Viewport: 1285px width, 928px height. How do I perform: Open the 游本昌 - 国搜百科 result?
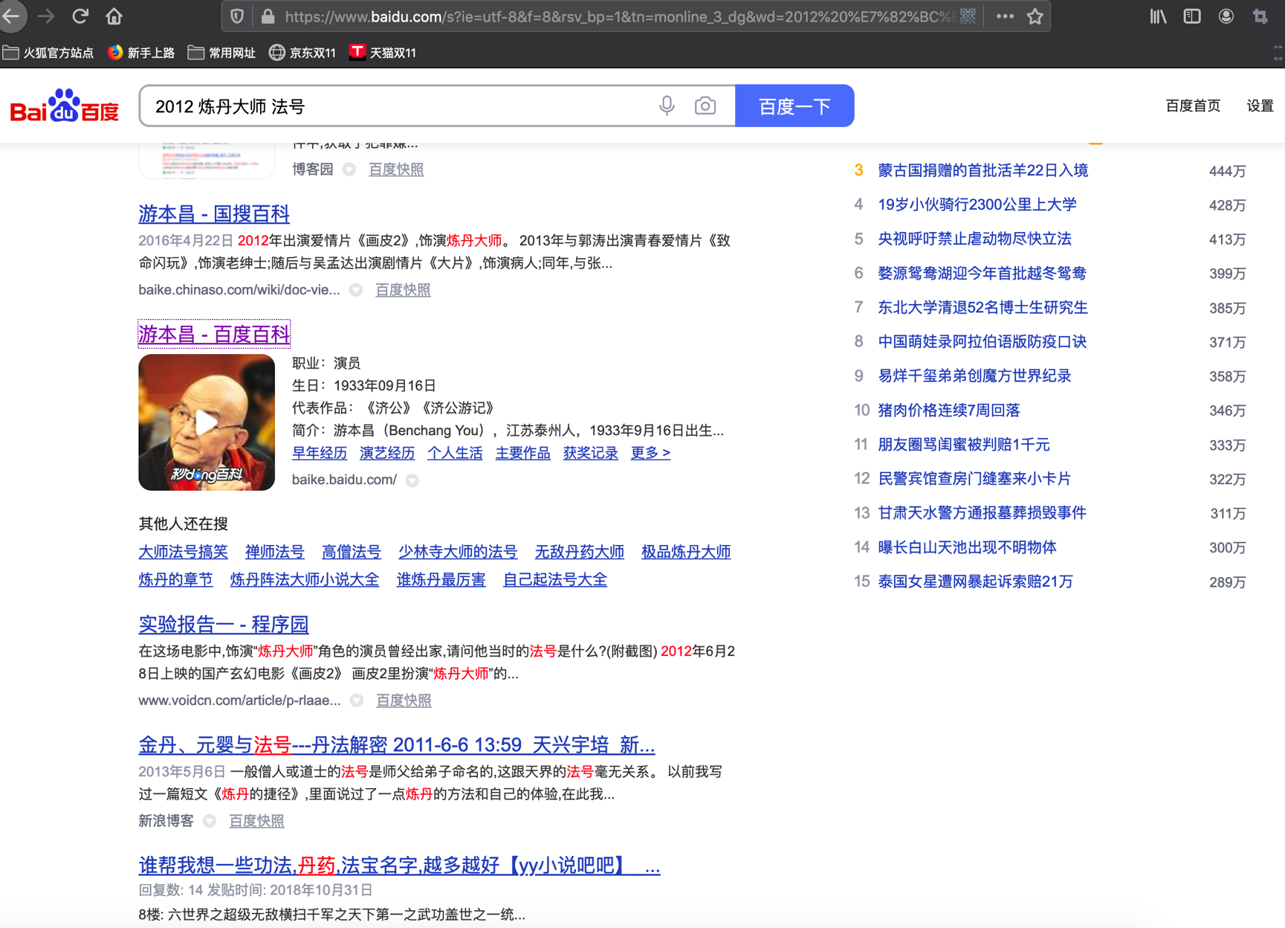(214, 214)
